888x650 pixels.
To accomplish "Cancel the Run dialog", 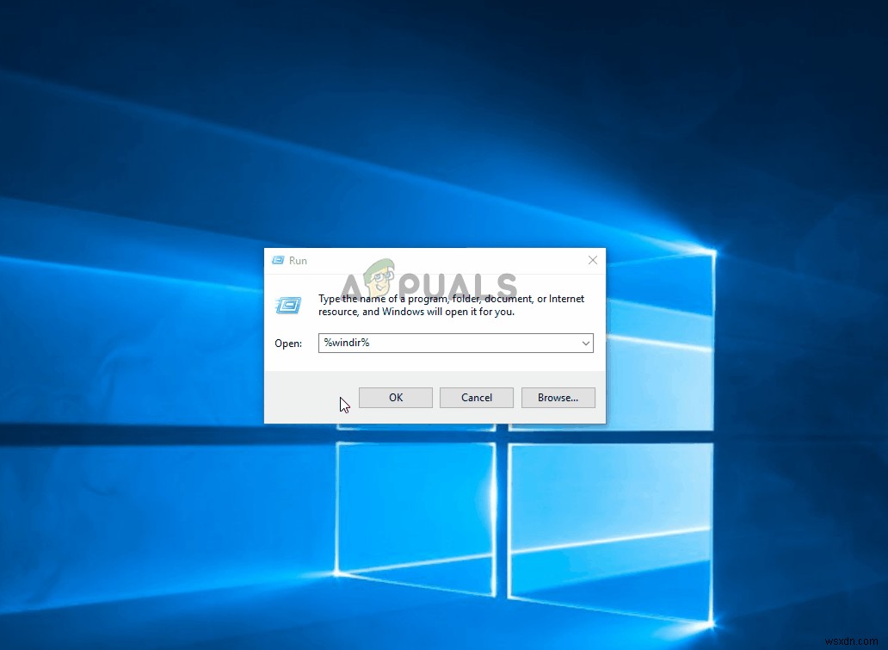I will pyautogui.click(x=476, y=397).
